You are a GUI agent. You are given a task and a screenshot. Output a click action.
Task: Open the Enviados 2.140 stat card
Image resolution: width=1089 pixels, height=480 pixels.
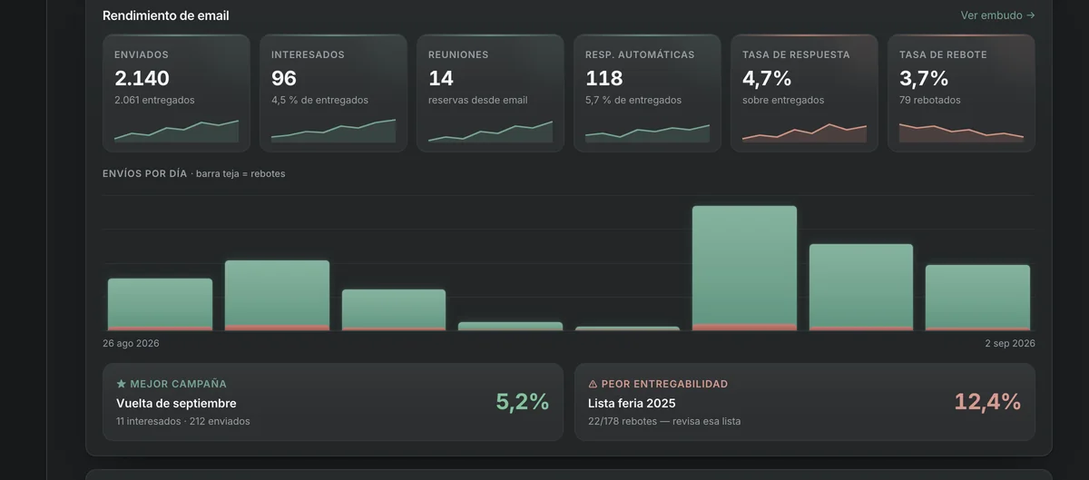click(x=176, y=93)
